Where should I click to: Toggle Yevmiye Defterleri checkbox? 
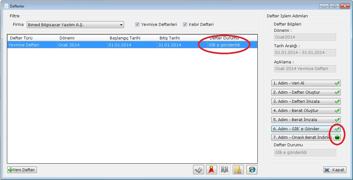click(x=137, y=25)
